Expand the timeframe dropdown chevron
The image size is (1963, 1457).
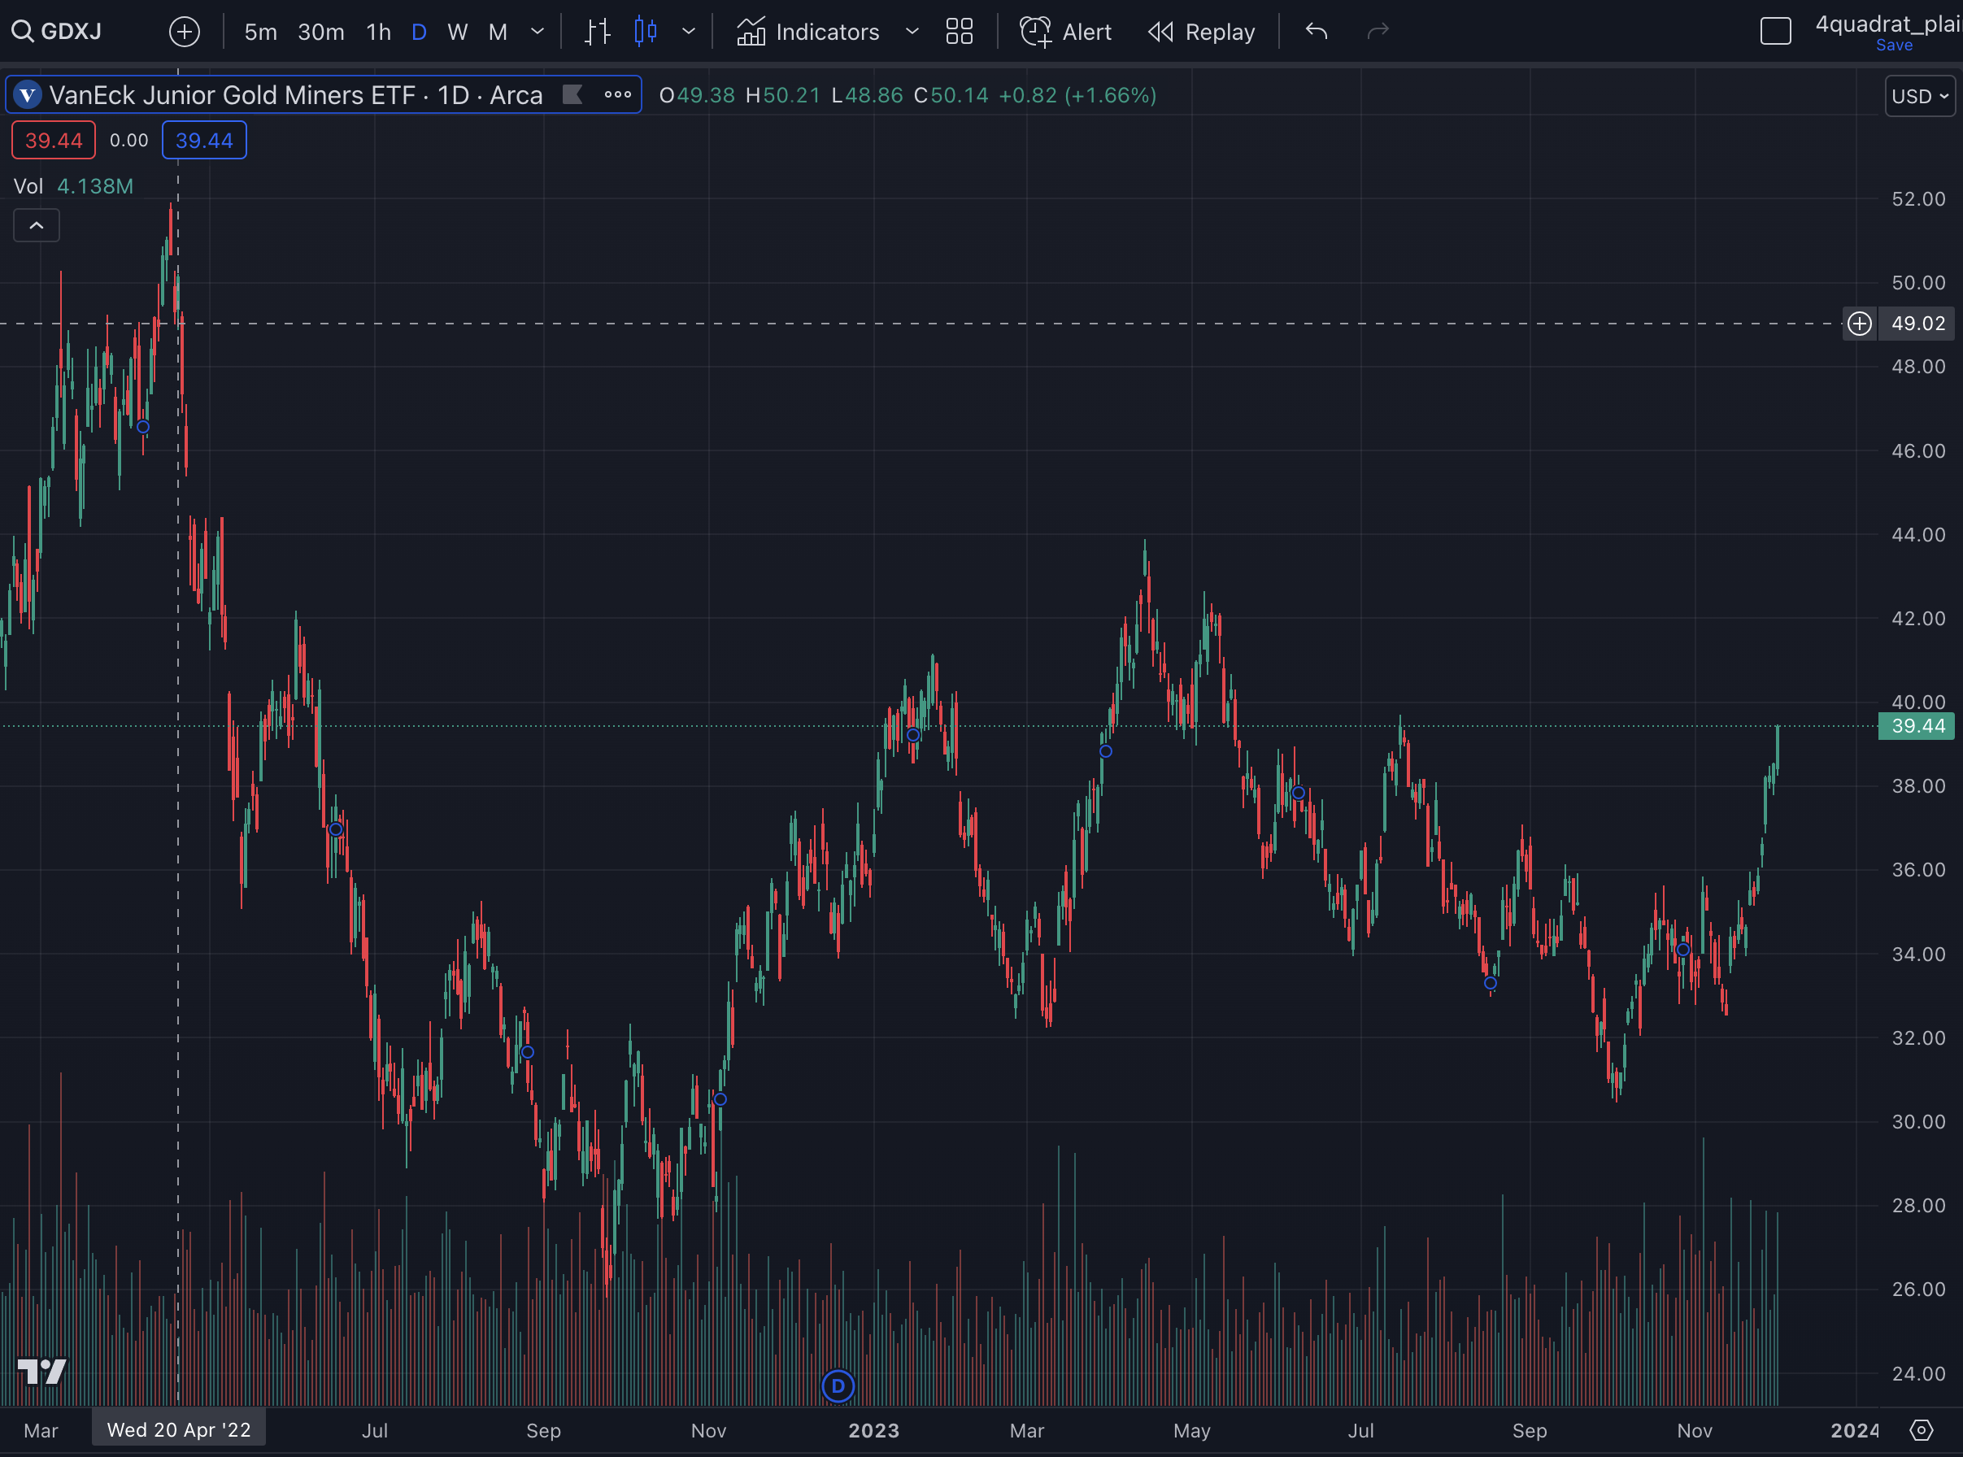(x=537, y=33)
